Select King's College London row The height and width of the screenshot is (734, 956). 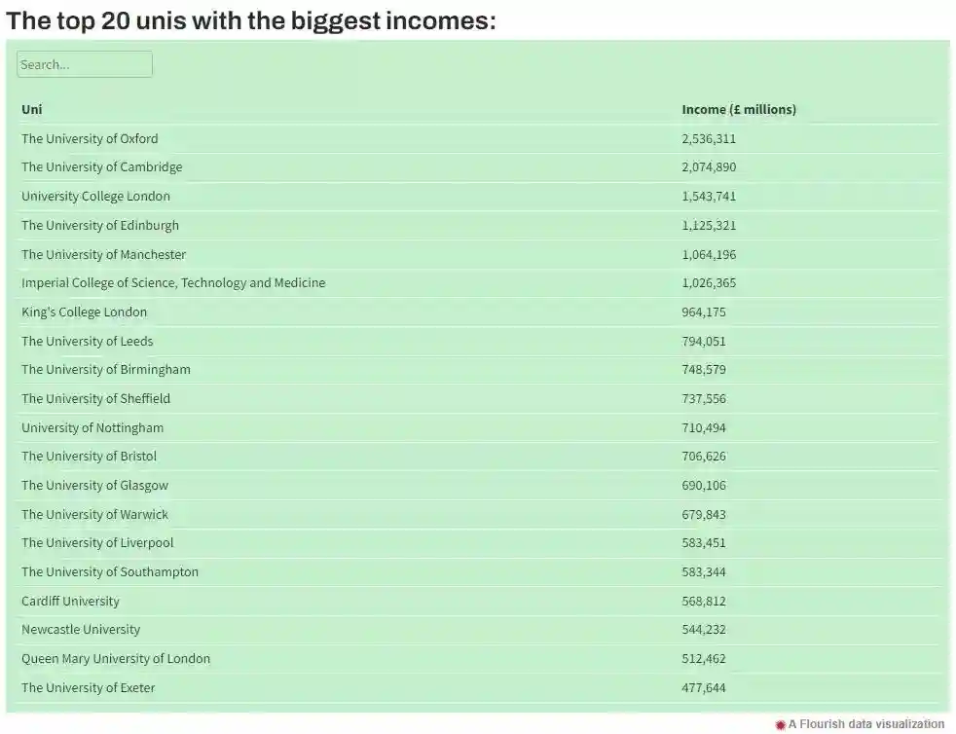pyautogui.click(x=84, y=312)
